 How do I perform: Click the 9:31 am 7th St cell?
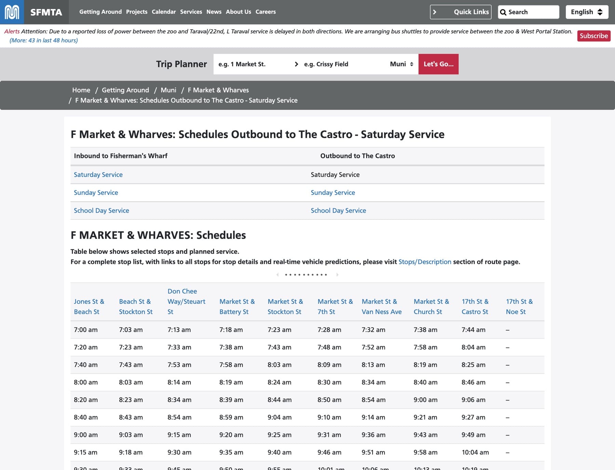coord(329,435)
